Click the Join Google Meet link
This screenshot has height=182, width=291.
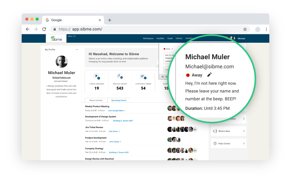tap(117, 110)
